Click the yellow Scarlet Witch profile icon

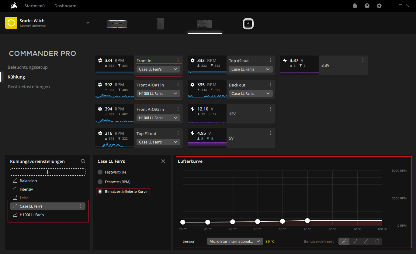(11, 23)
